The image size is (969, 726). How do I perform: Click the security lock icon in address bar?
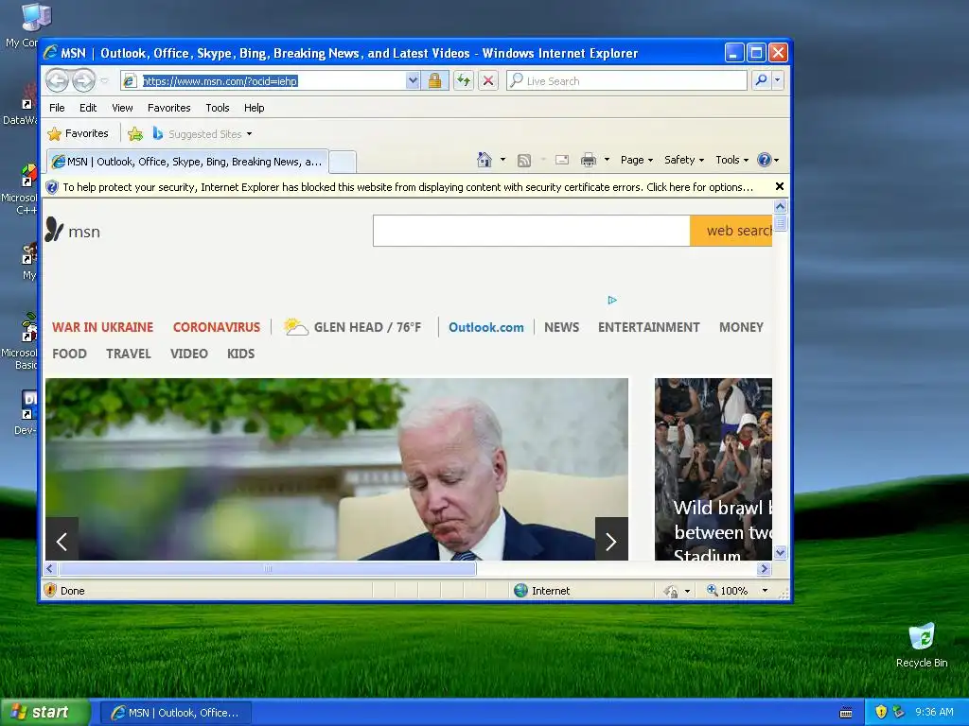click(x=434, y=80)
